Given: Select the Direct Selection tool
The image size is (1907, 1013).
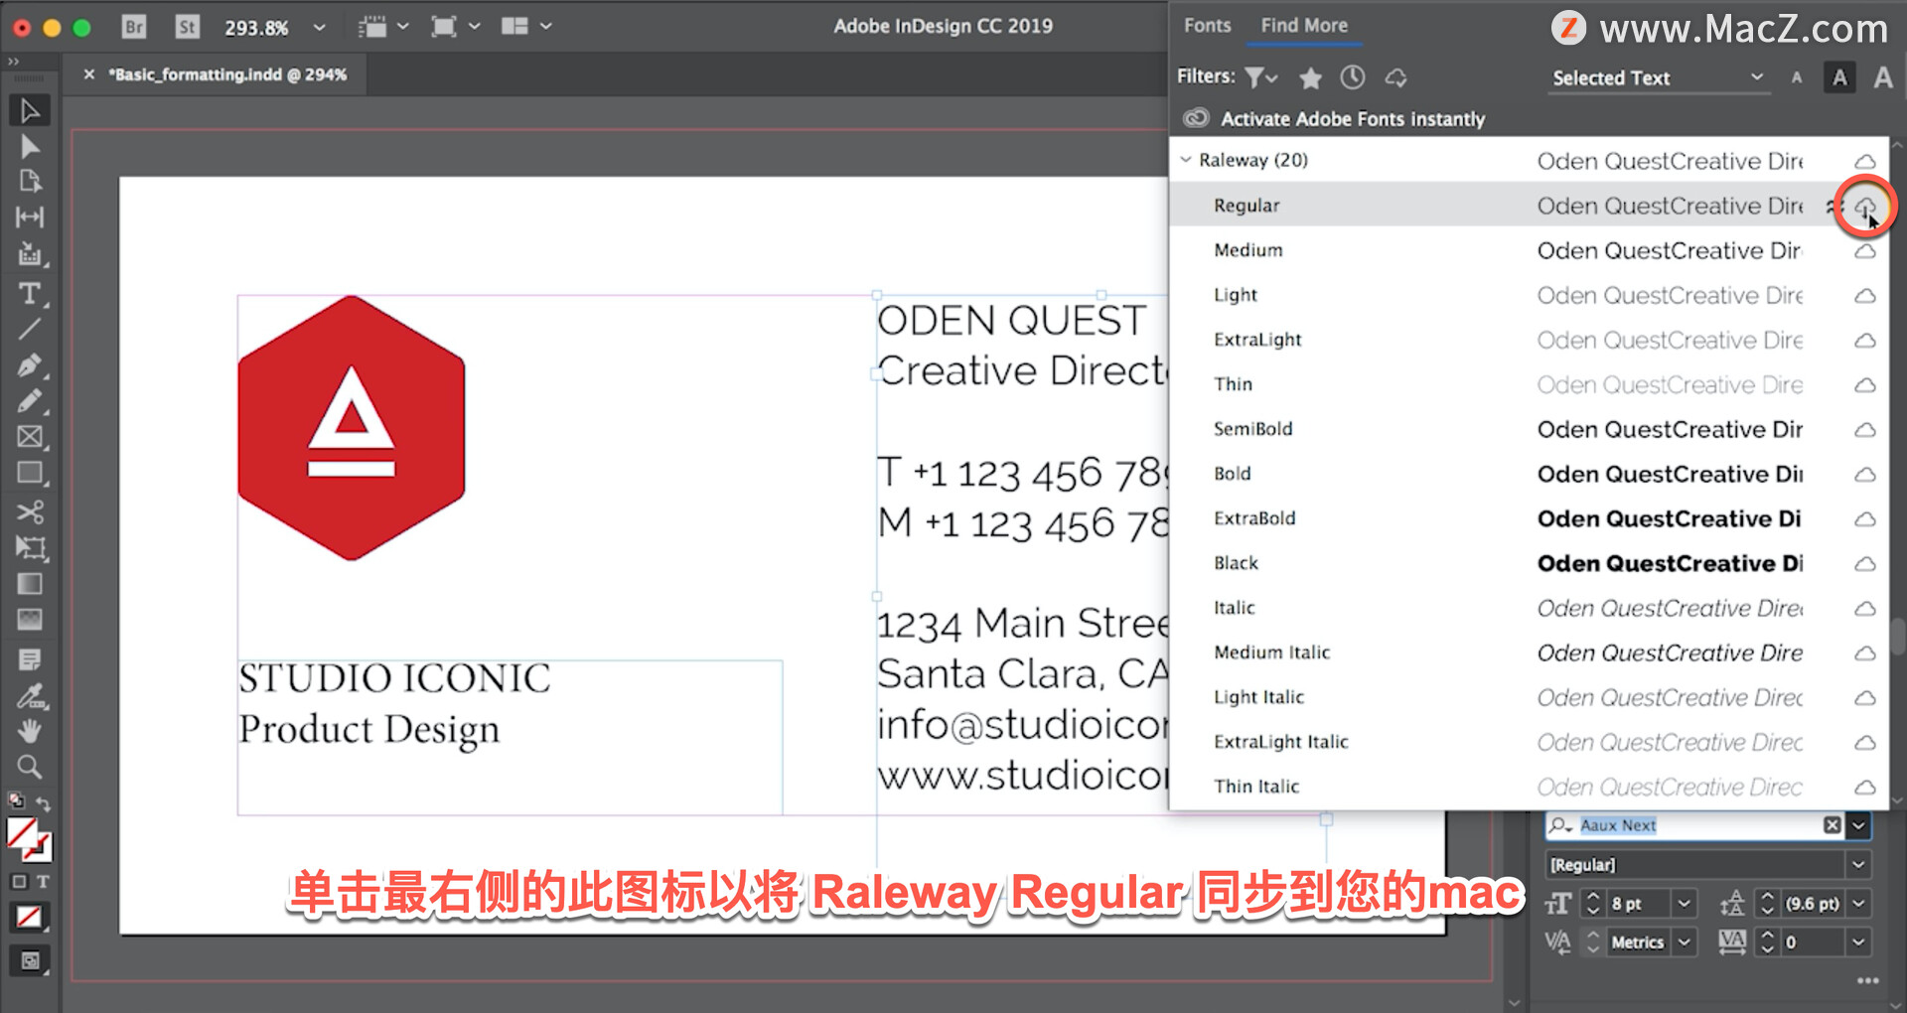Looking at the screenshot, I should tap(29, 147).
